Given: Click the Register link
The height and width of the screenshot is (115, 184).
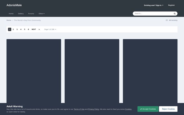Looking at the screenshot, I should (171, 5).
